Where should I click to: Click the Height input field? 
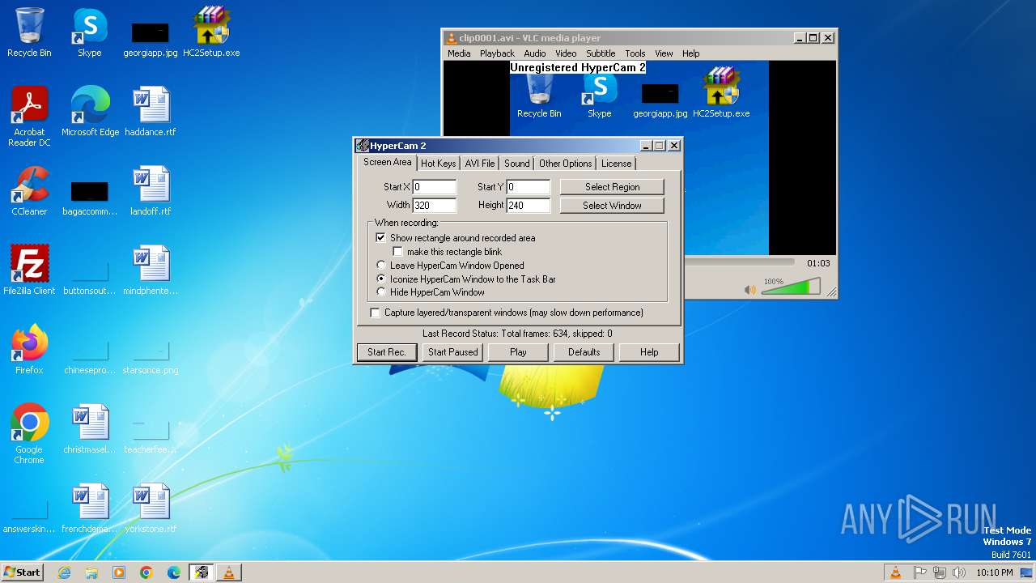[529, 206]
